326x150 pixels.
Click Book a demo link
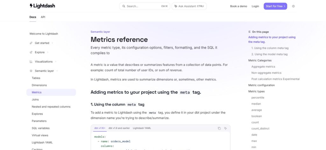coord(238,6)
